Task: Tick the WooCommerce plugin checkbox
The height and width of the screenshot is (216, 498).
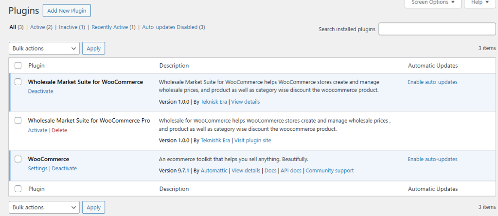Action: (x=18, y=159)
